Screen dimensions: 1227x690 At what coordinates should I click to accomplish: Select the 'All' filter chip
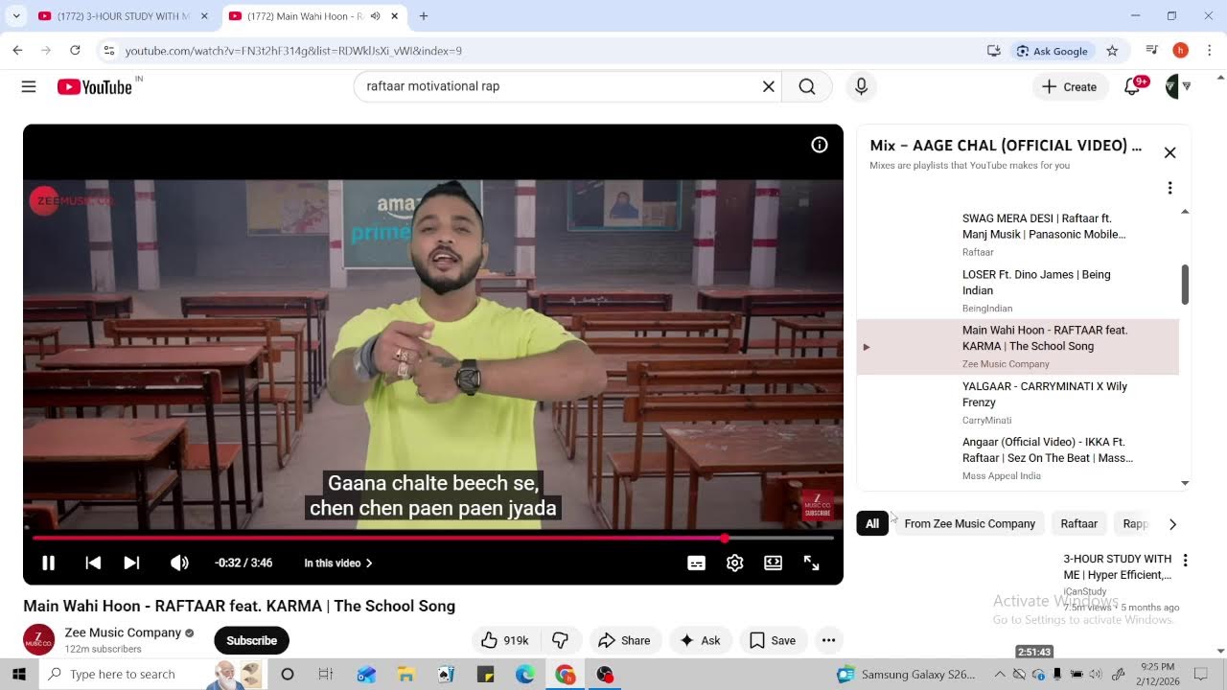(872, 523)
